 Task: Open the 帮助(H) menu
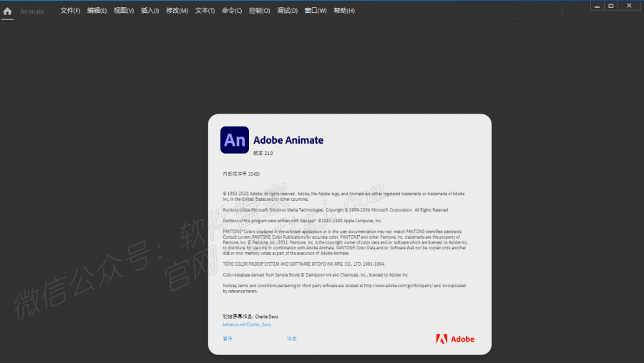coord(344,11)
